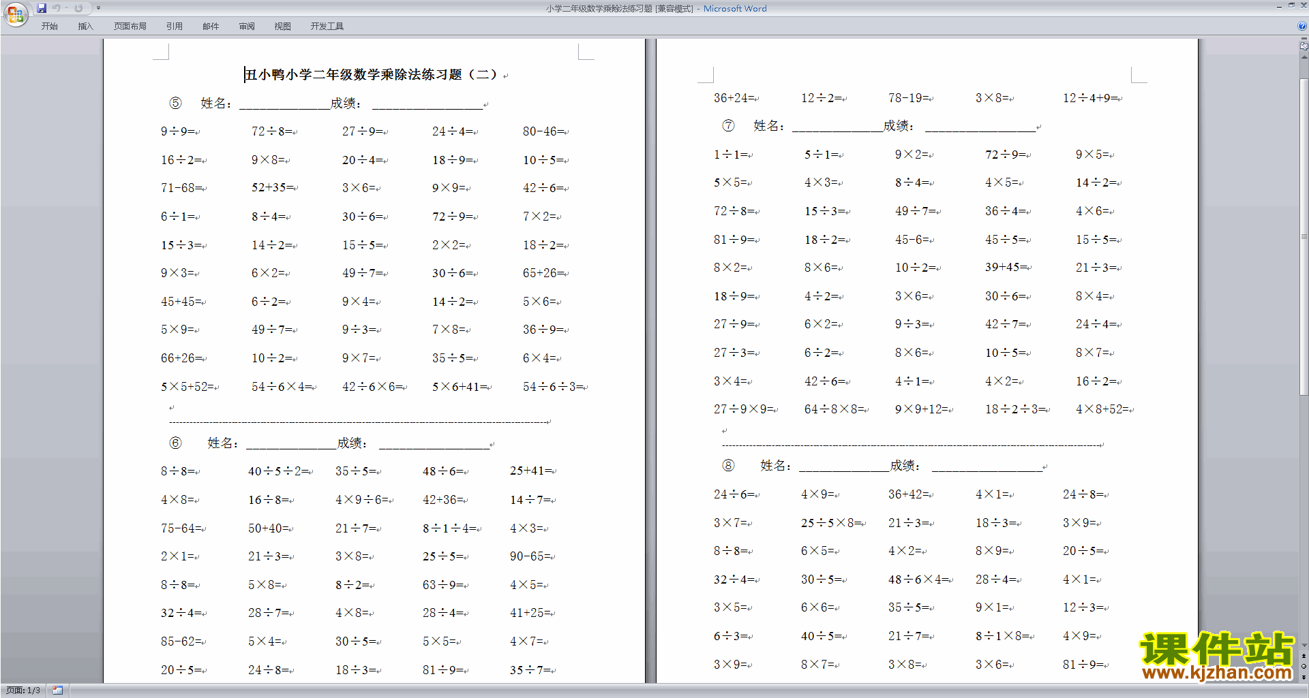Select the 引用 ribbon tab
This screenshot has height=698, width=1309.
(175, 27)
